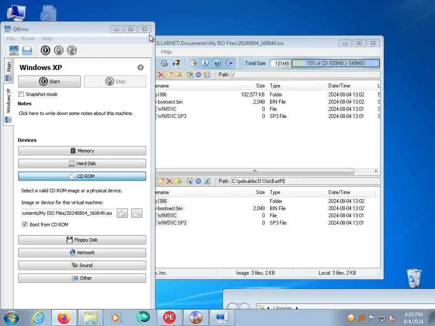Expand the Floppy Disk device section
The height and width of the screenshot is (326, 435).
pos(82,240)
